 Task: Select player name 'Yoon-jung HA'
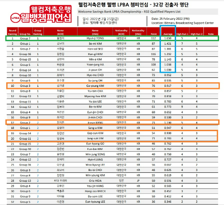pos(95,64)
